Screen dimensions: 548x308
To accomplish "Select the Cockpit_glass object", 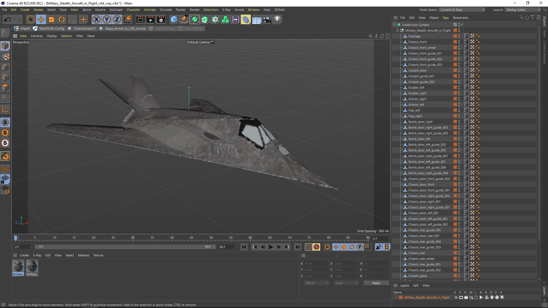I will click(x=418, y=276).
